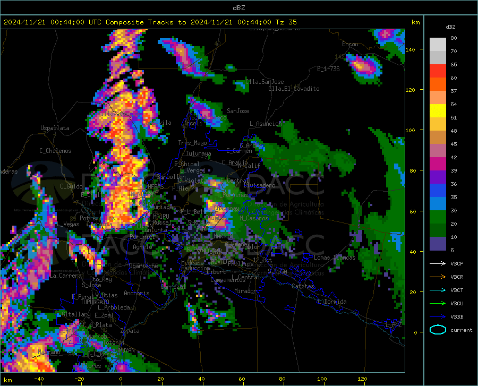This screenshot has width=478, height=386.
Task: Click the Tulumaya place label
Action: (x=198, y=153)
